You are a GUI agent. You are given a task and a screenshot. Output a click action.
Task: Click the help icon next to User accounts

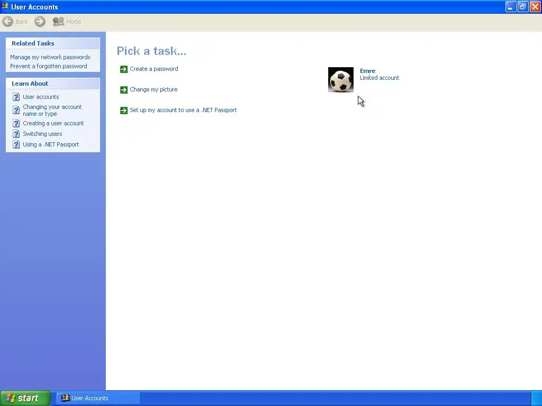(x=16, y=97)
